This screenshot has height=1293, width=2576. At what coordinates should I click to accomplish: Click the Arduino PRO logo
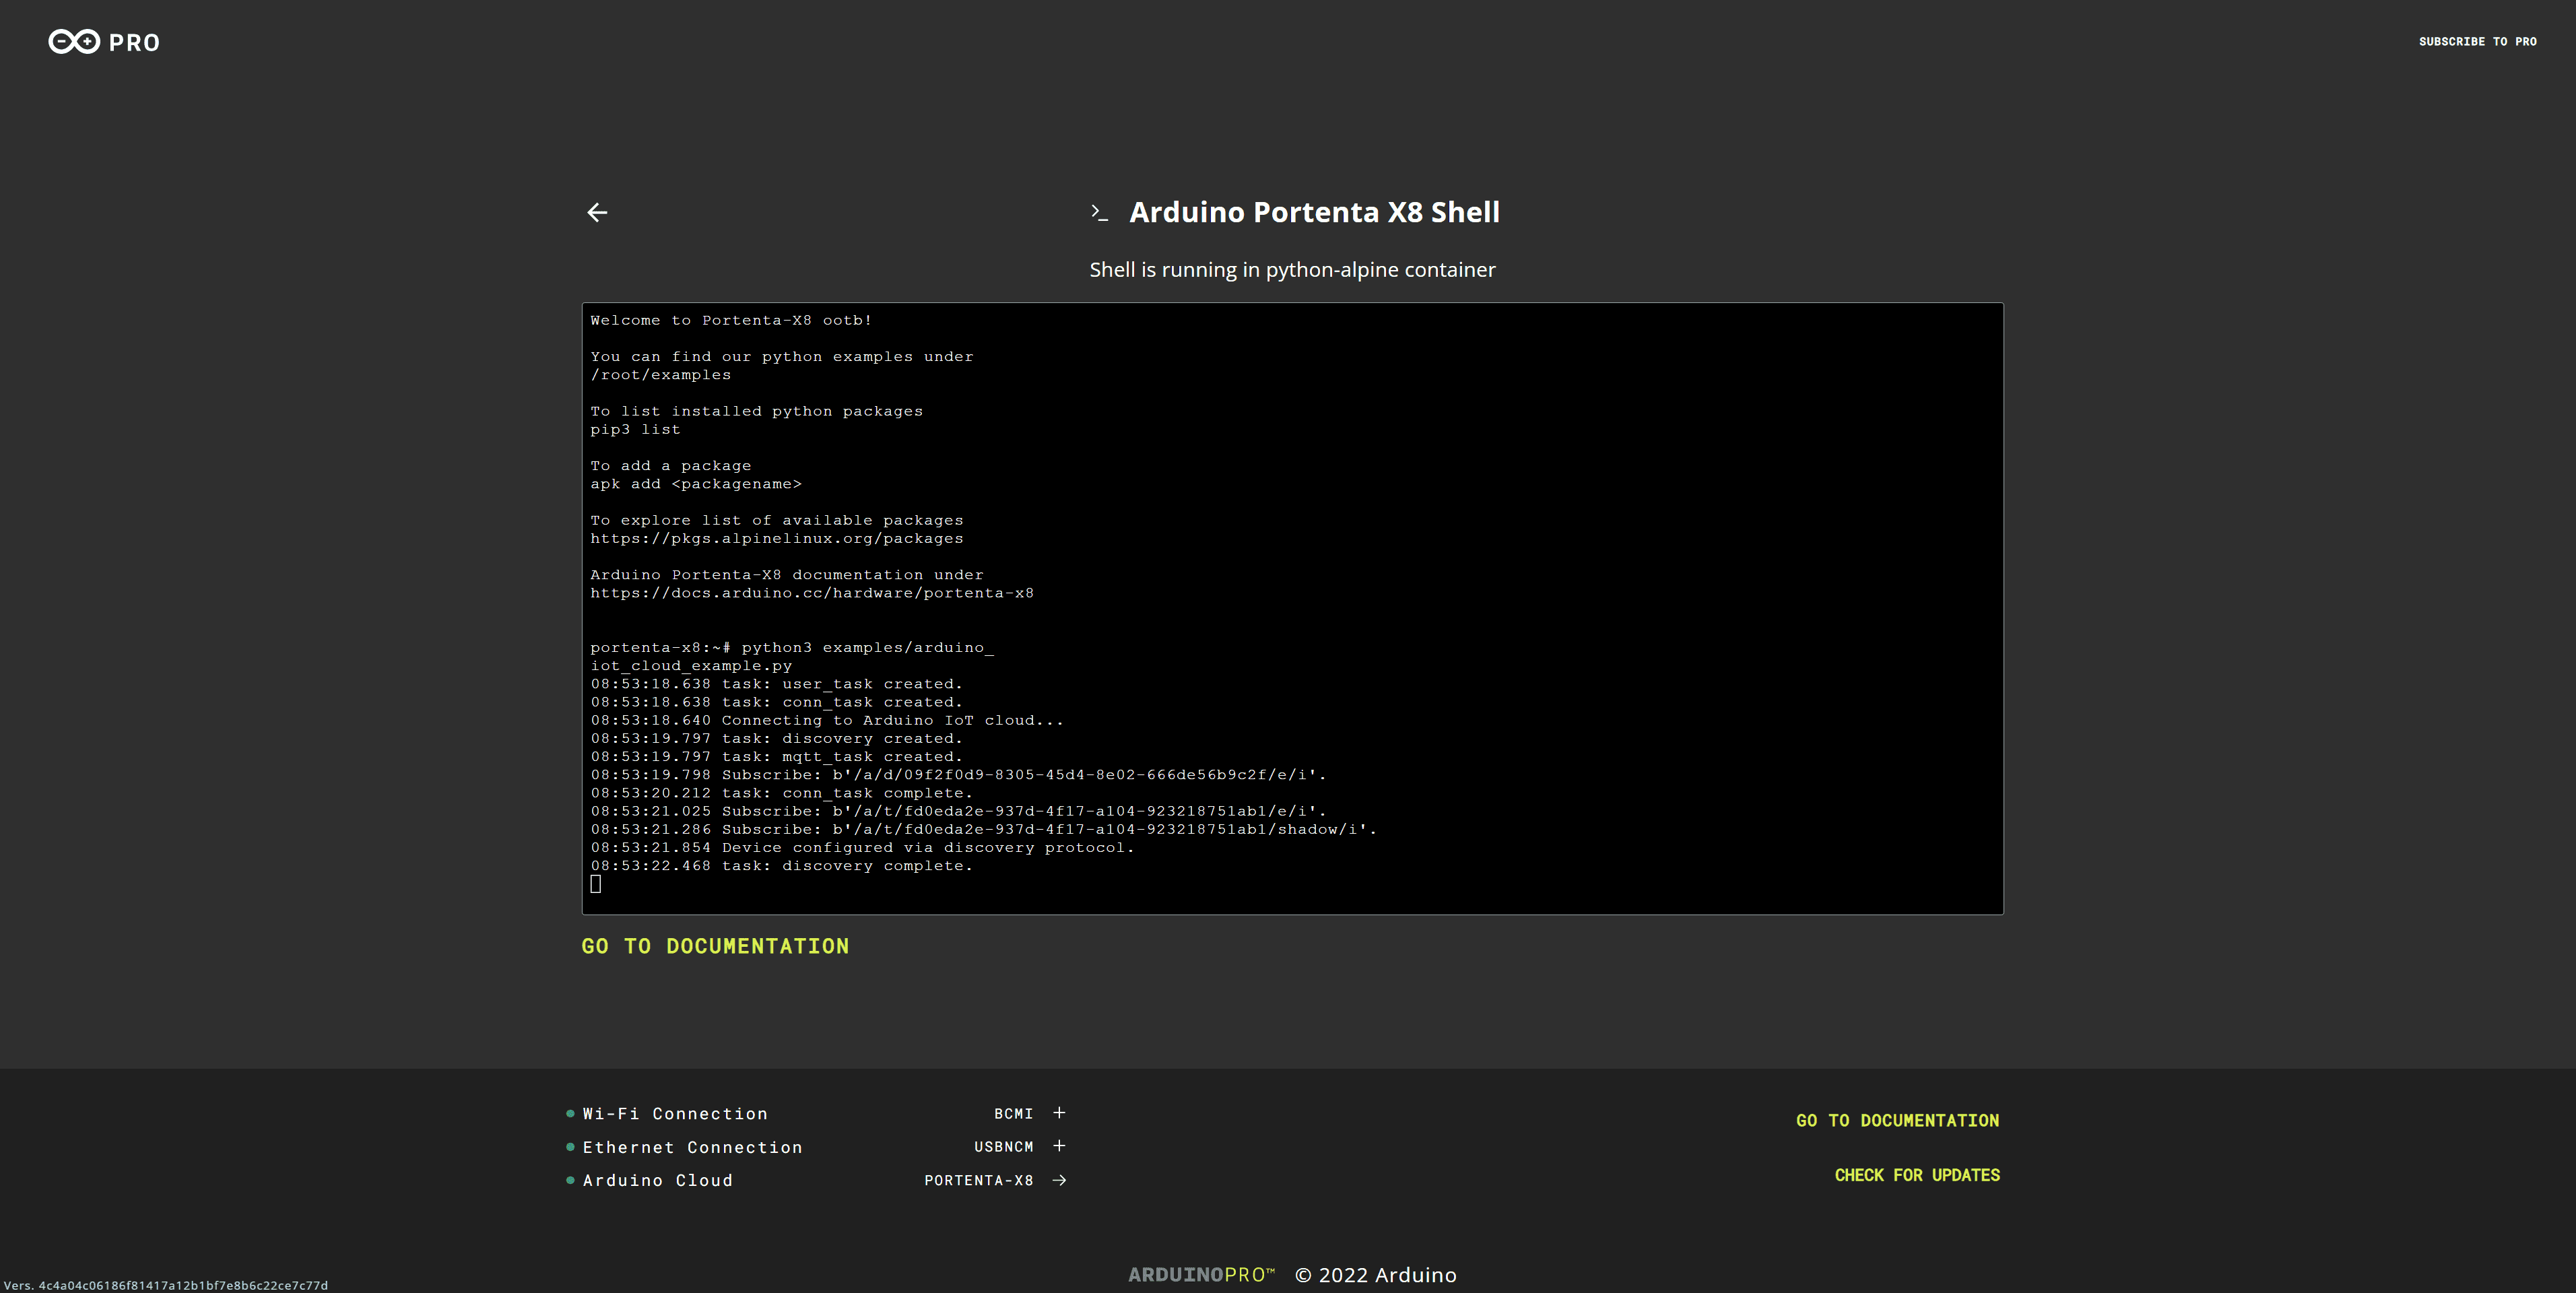[104, 42]
